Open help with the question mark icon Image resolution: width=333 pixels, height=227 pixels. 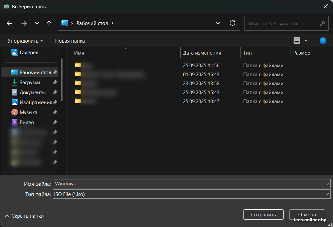coord(323,41)
